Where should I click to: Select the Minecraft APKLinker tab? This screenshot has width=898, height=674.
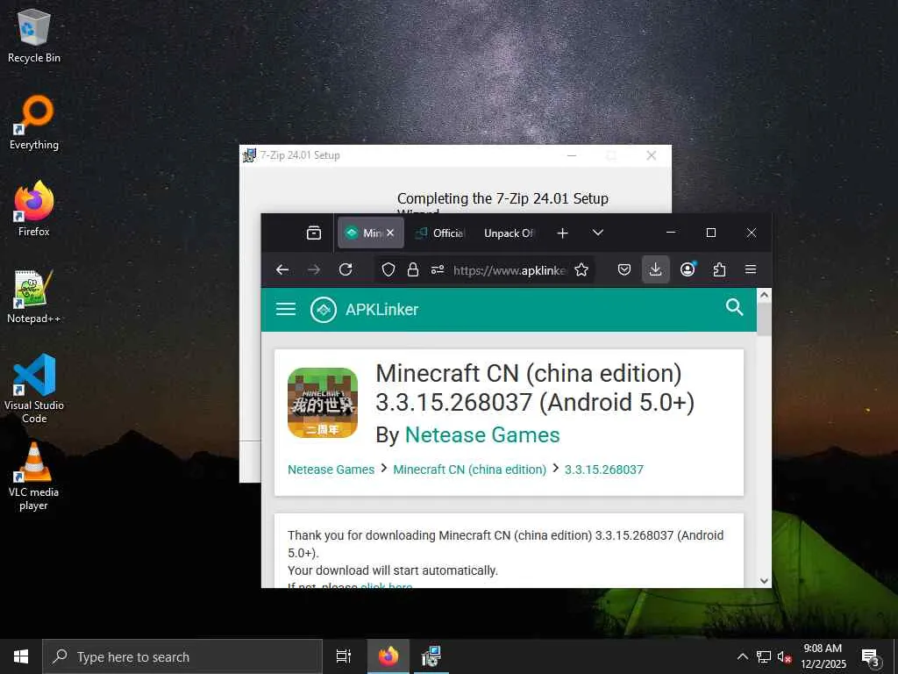click(364, 233)
